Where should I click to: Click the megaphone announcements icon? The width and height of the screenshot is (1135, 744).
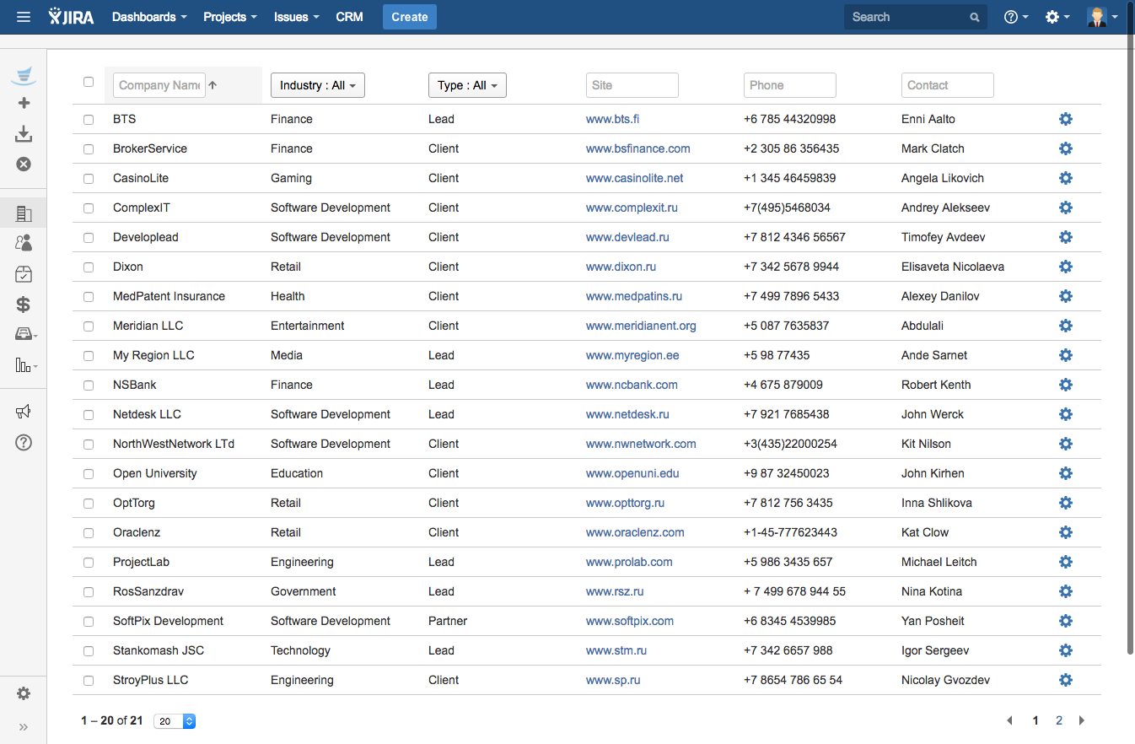click(x=24, y=412)
